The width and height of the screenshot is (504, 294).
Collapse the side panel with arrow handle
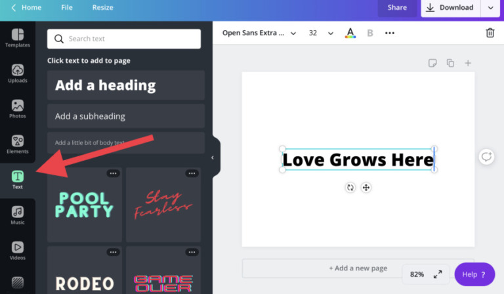click(213, 157)
